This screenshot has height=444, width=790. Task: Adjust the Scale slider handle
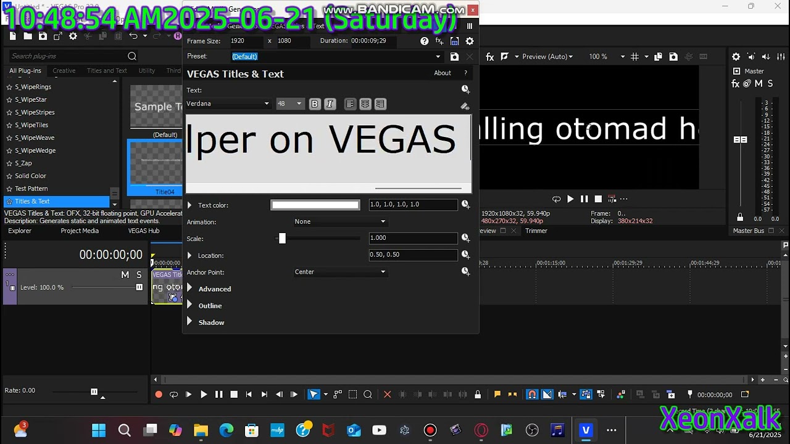[x=282, y=238]
